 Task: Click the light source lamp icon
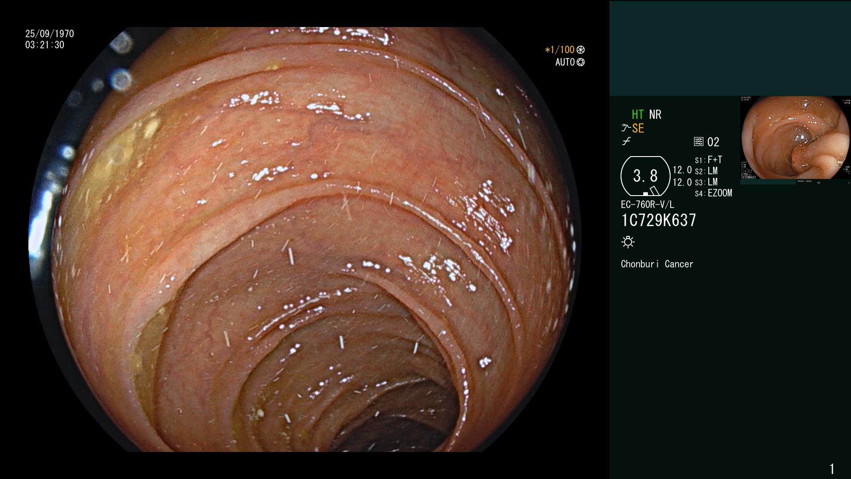(628, 242)
